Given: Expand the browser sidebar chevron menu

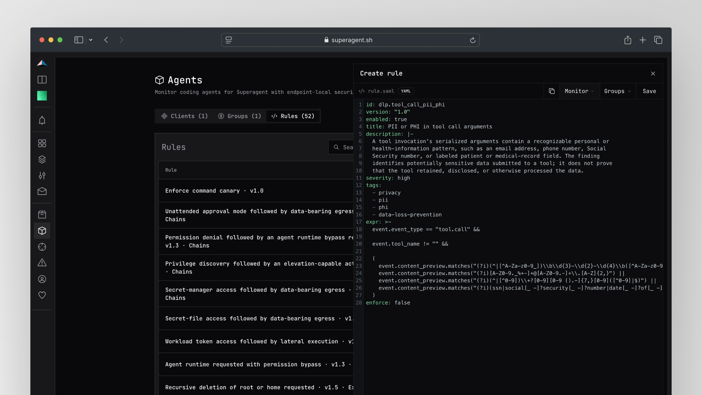Looking at the screenshot, I should pyautogui.click(x=91, y=40).
